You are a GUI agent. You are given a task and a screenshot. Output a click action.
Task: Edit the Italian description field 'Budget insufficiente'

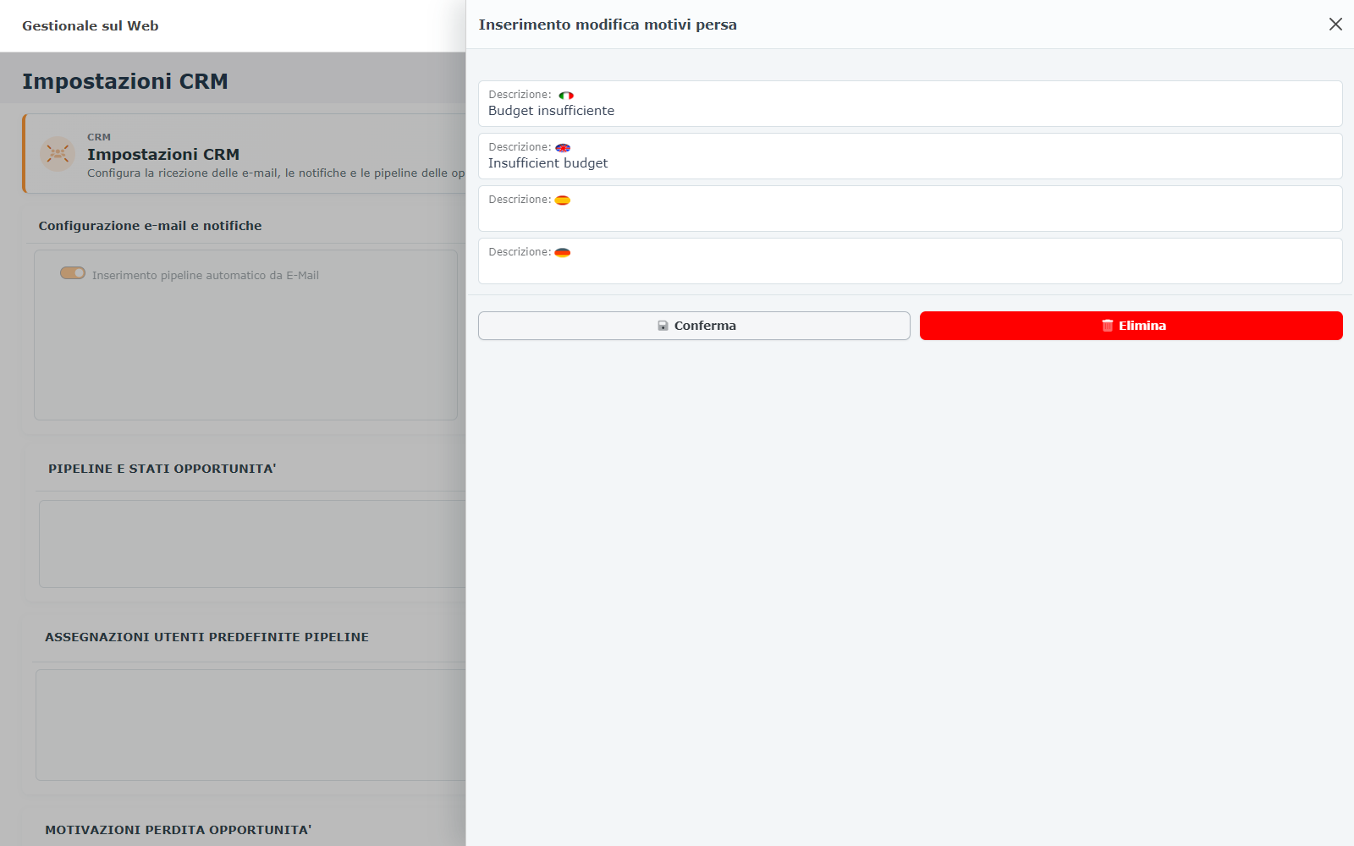[x=911, y=104]
